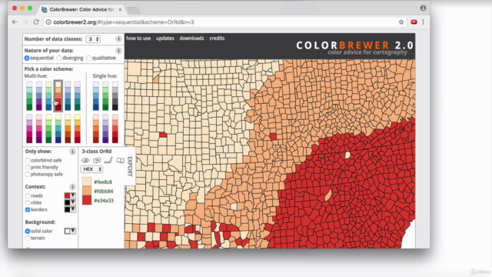This screenshot has width=492, height=277.
Task: Click hex code #e34a33
Action: click(104, 201)
